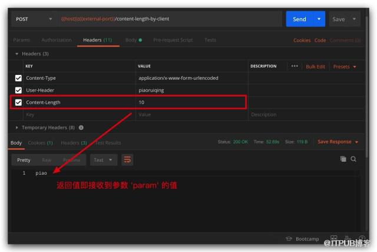
Task: Click the piaoruiqing value cell
Action: click(191, 90)
